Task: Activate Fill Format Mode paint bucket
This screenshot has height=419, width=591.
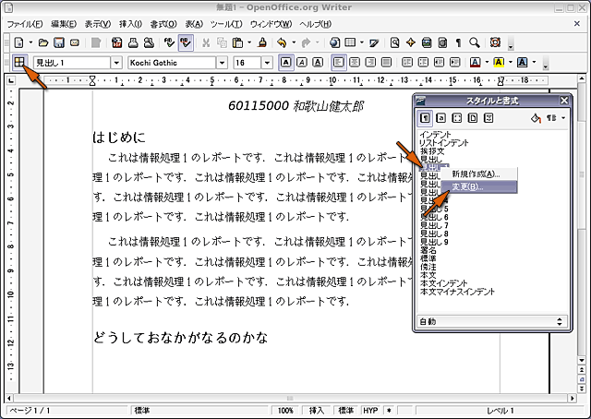Action: (536, 118)
